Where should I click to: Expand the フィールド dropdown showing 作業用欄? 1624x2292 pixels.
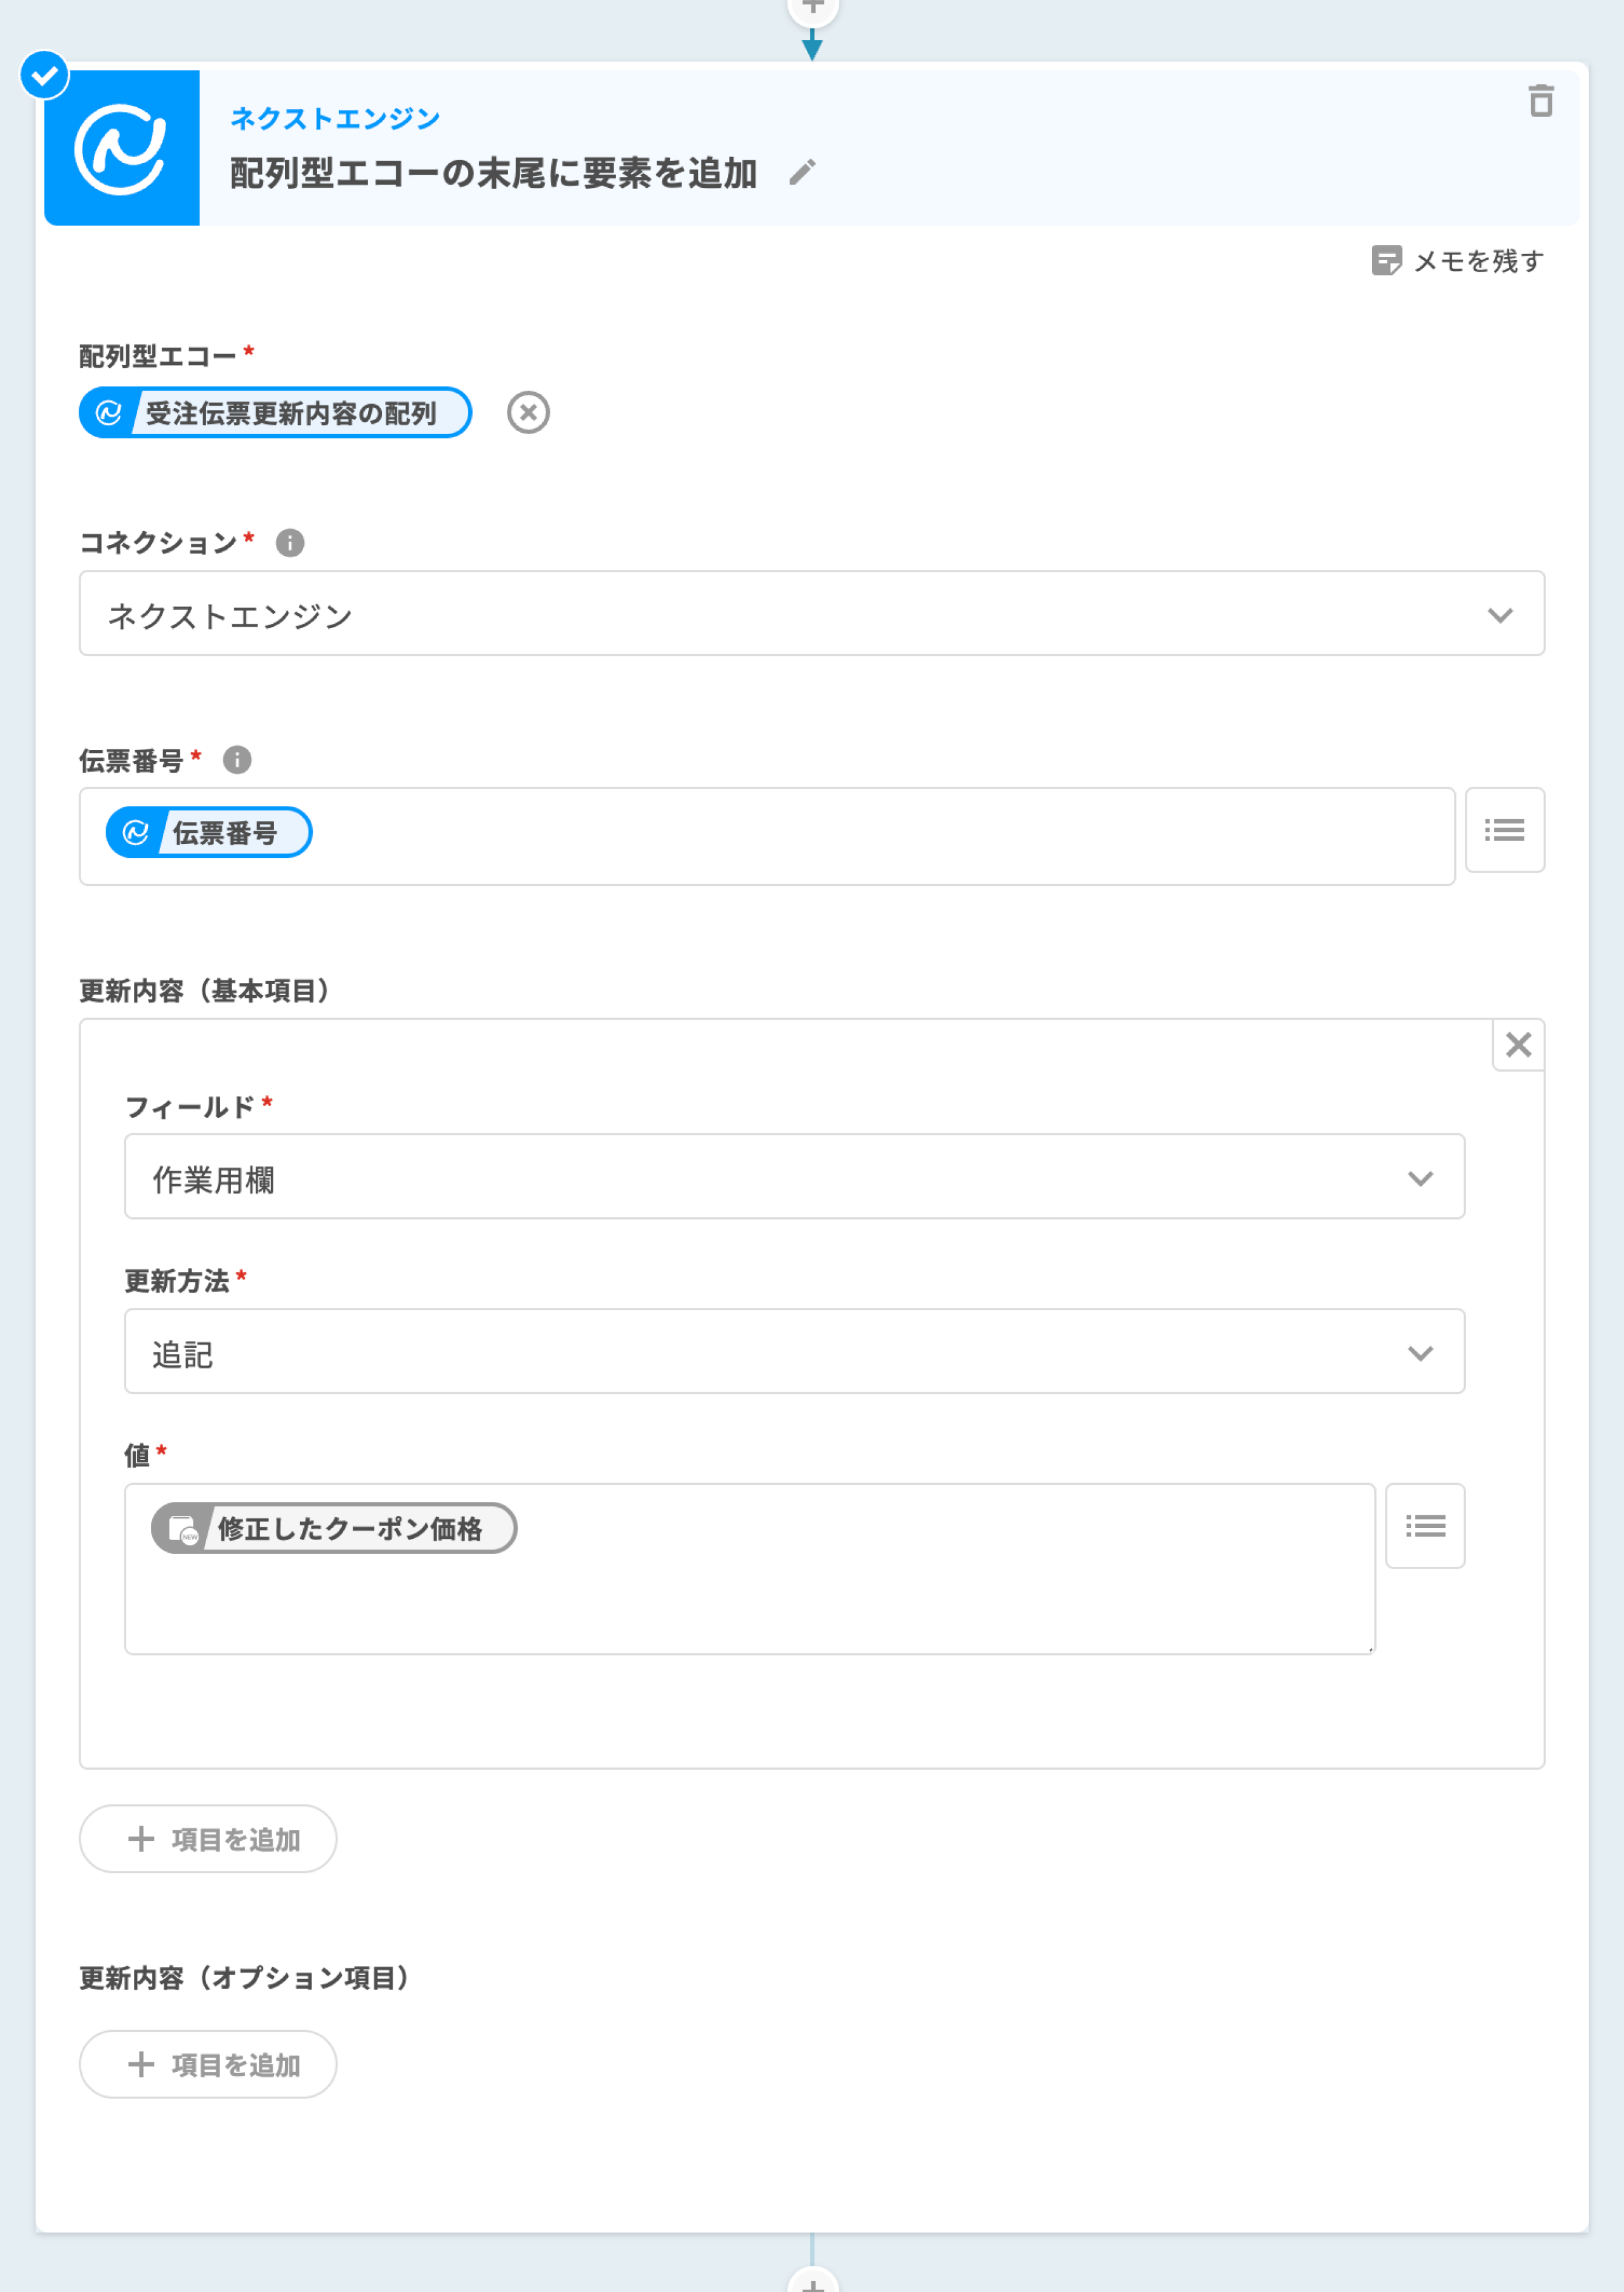(794, 1176)
